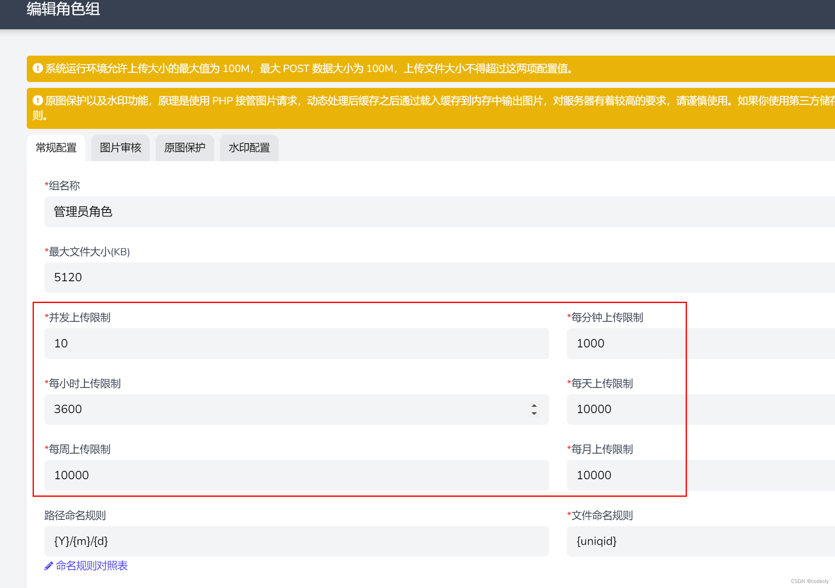Screen dimensions: 835x588
Task: Click the 系统运行环境 upload size notice text
Action: 310,68
